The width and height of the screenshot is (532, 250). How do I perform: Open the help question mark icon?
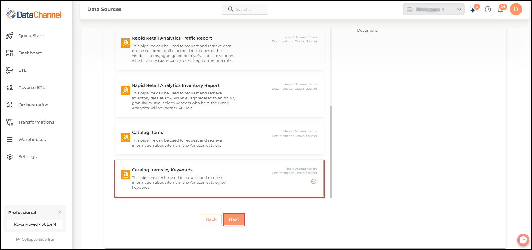coord(488,10)
